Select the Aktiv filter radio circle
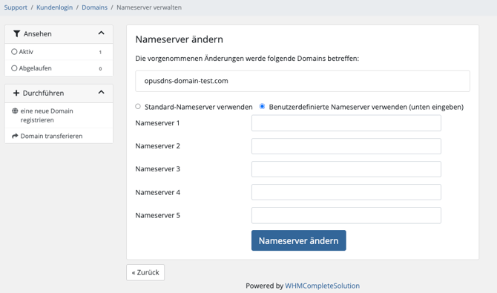The image size is (497, 293). [x=14, y=52]
